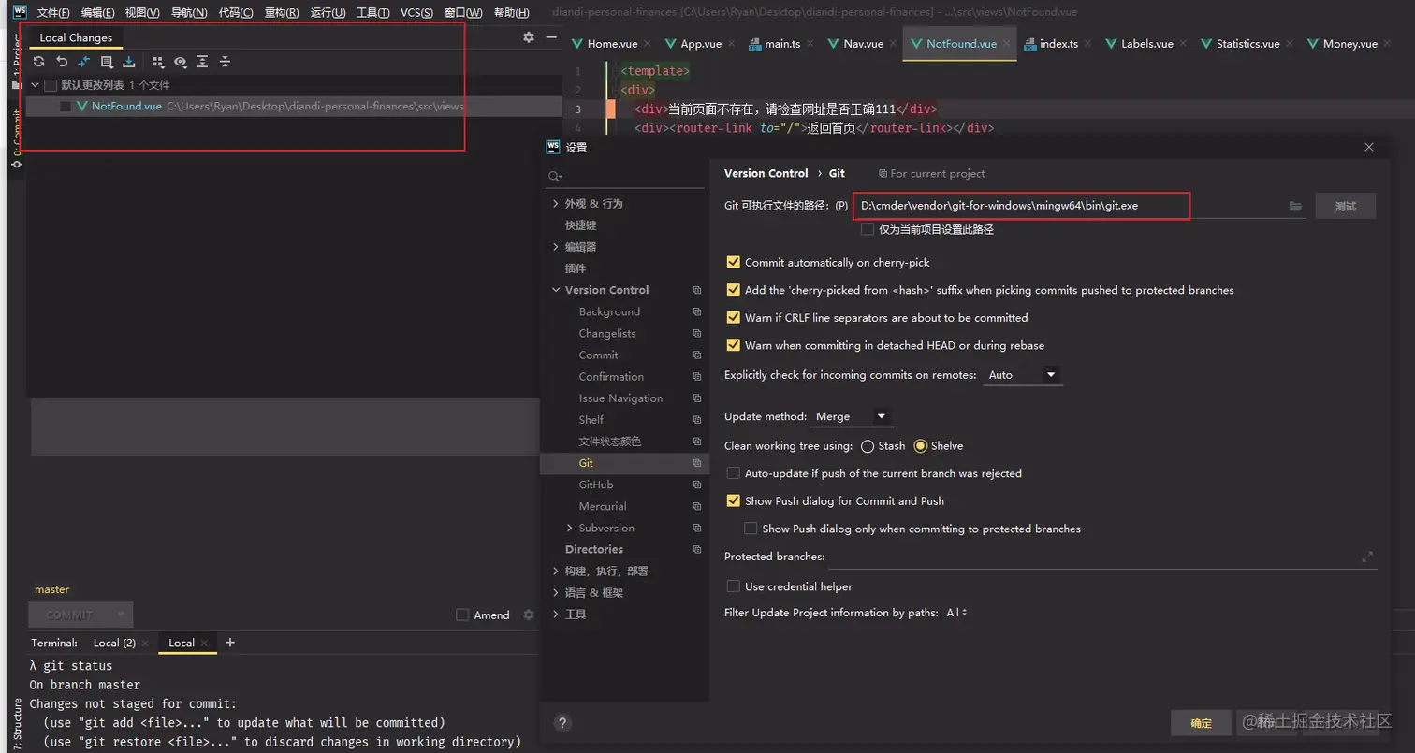
Task: Enable Auto-update if push was rejected
Action: click(x=733, y=473)
